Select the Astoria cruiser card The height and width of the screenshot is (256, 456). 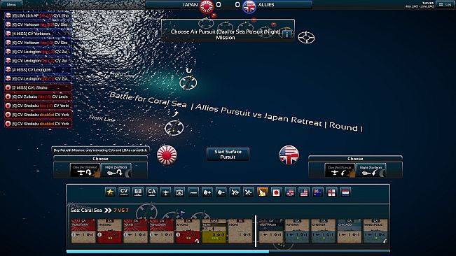coord(297,231)
